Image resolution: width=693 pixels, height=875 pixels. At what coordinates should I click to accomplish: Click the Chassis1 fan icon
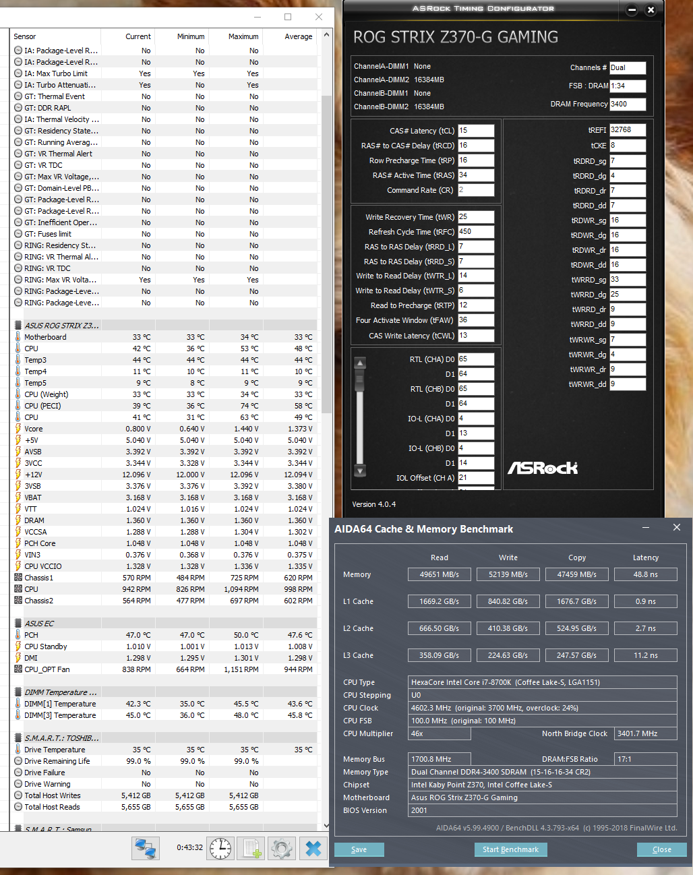[x=18, y=578]
